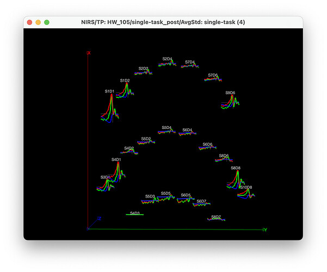Screen dimensions: 327x272
Task: Click the blue Z axis label
Action: (99, 219)
